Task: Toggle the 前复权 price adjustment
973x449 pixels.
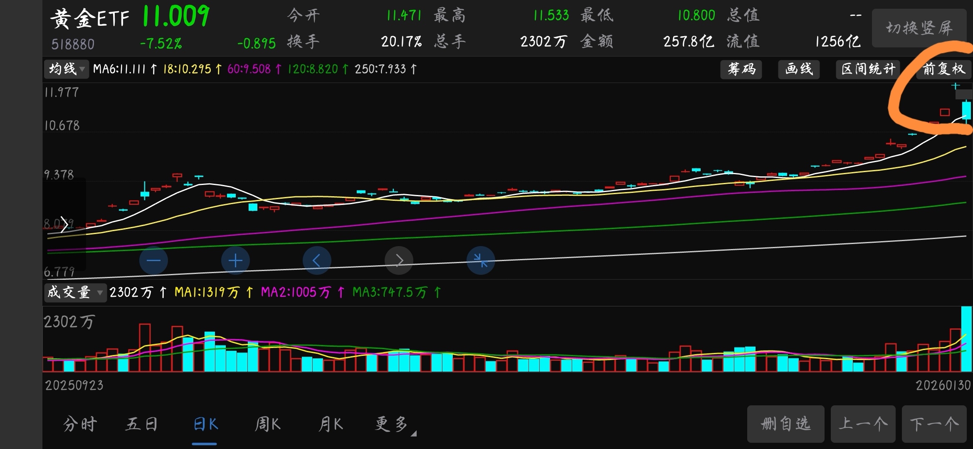Action: 944,69
